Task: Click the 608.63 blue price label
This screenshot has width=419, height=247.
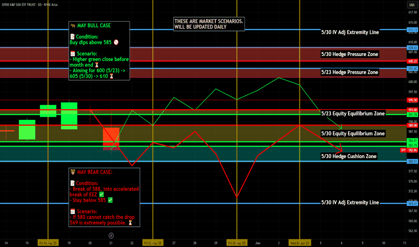Action: click(x=412, y=48)
